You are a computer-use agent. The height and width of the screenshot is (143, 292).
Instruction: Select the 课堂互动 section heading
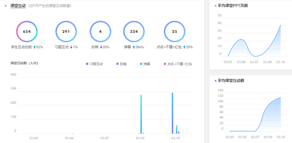[18, 6]
